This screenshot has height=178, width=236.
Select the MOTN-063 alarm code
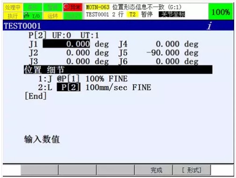click(x=98, y=7)
